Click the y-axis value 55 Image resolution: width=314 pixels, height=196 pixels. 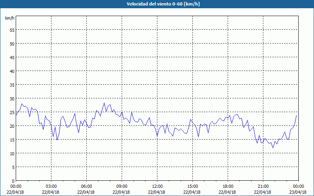[12, 30]
